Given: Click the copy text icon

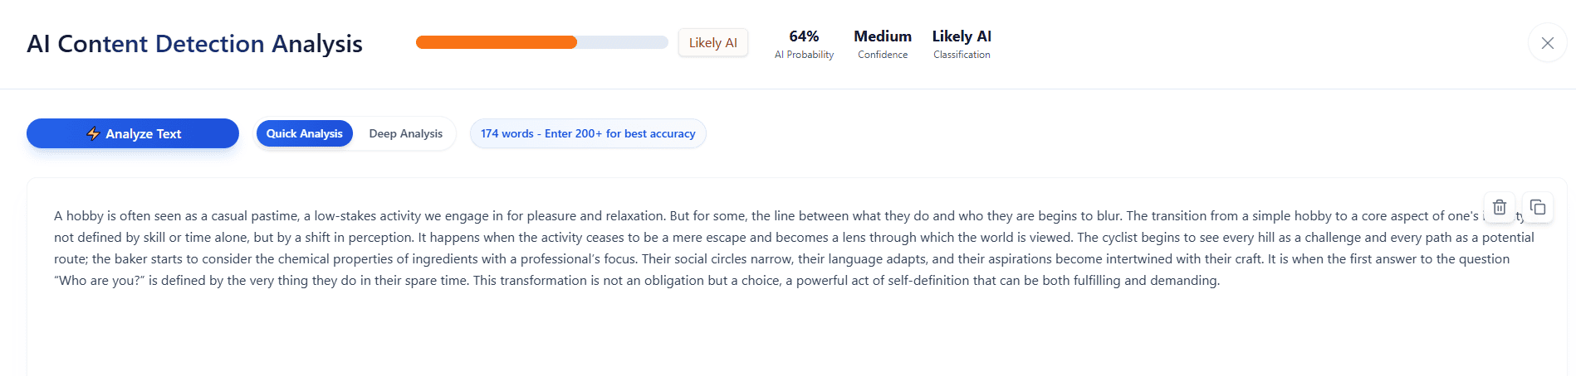Looking at the screenshot, I should click(1537, 207).
